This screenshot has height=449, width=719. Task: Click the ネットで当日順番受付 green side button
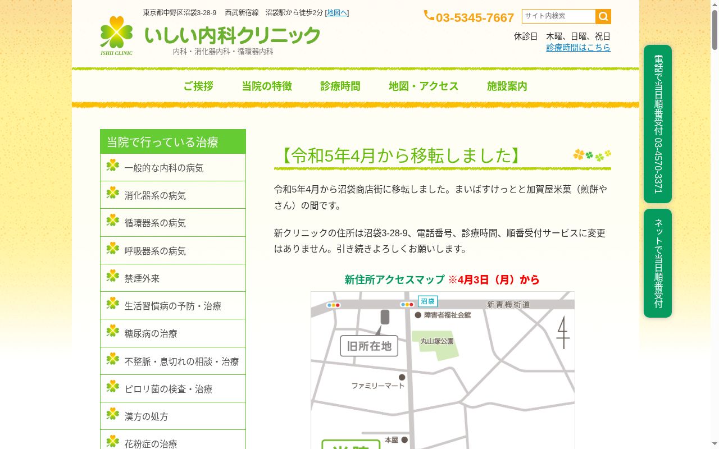pyautogui.click(x=658, y=263)
